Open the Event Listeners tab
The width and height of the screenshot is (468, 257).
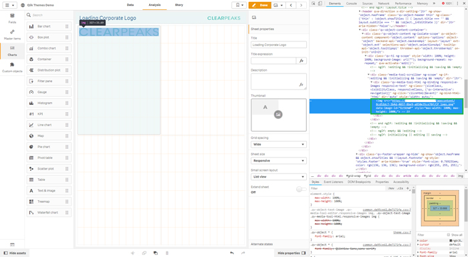pyautogui.click(x=334, y=182)
